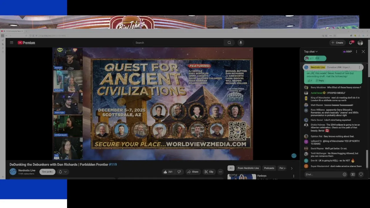Go to YouTube Premium home logo
Viewport: 370px width, 208px height.
[x=26, y=42]
